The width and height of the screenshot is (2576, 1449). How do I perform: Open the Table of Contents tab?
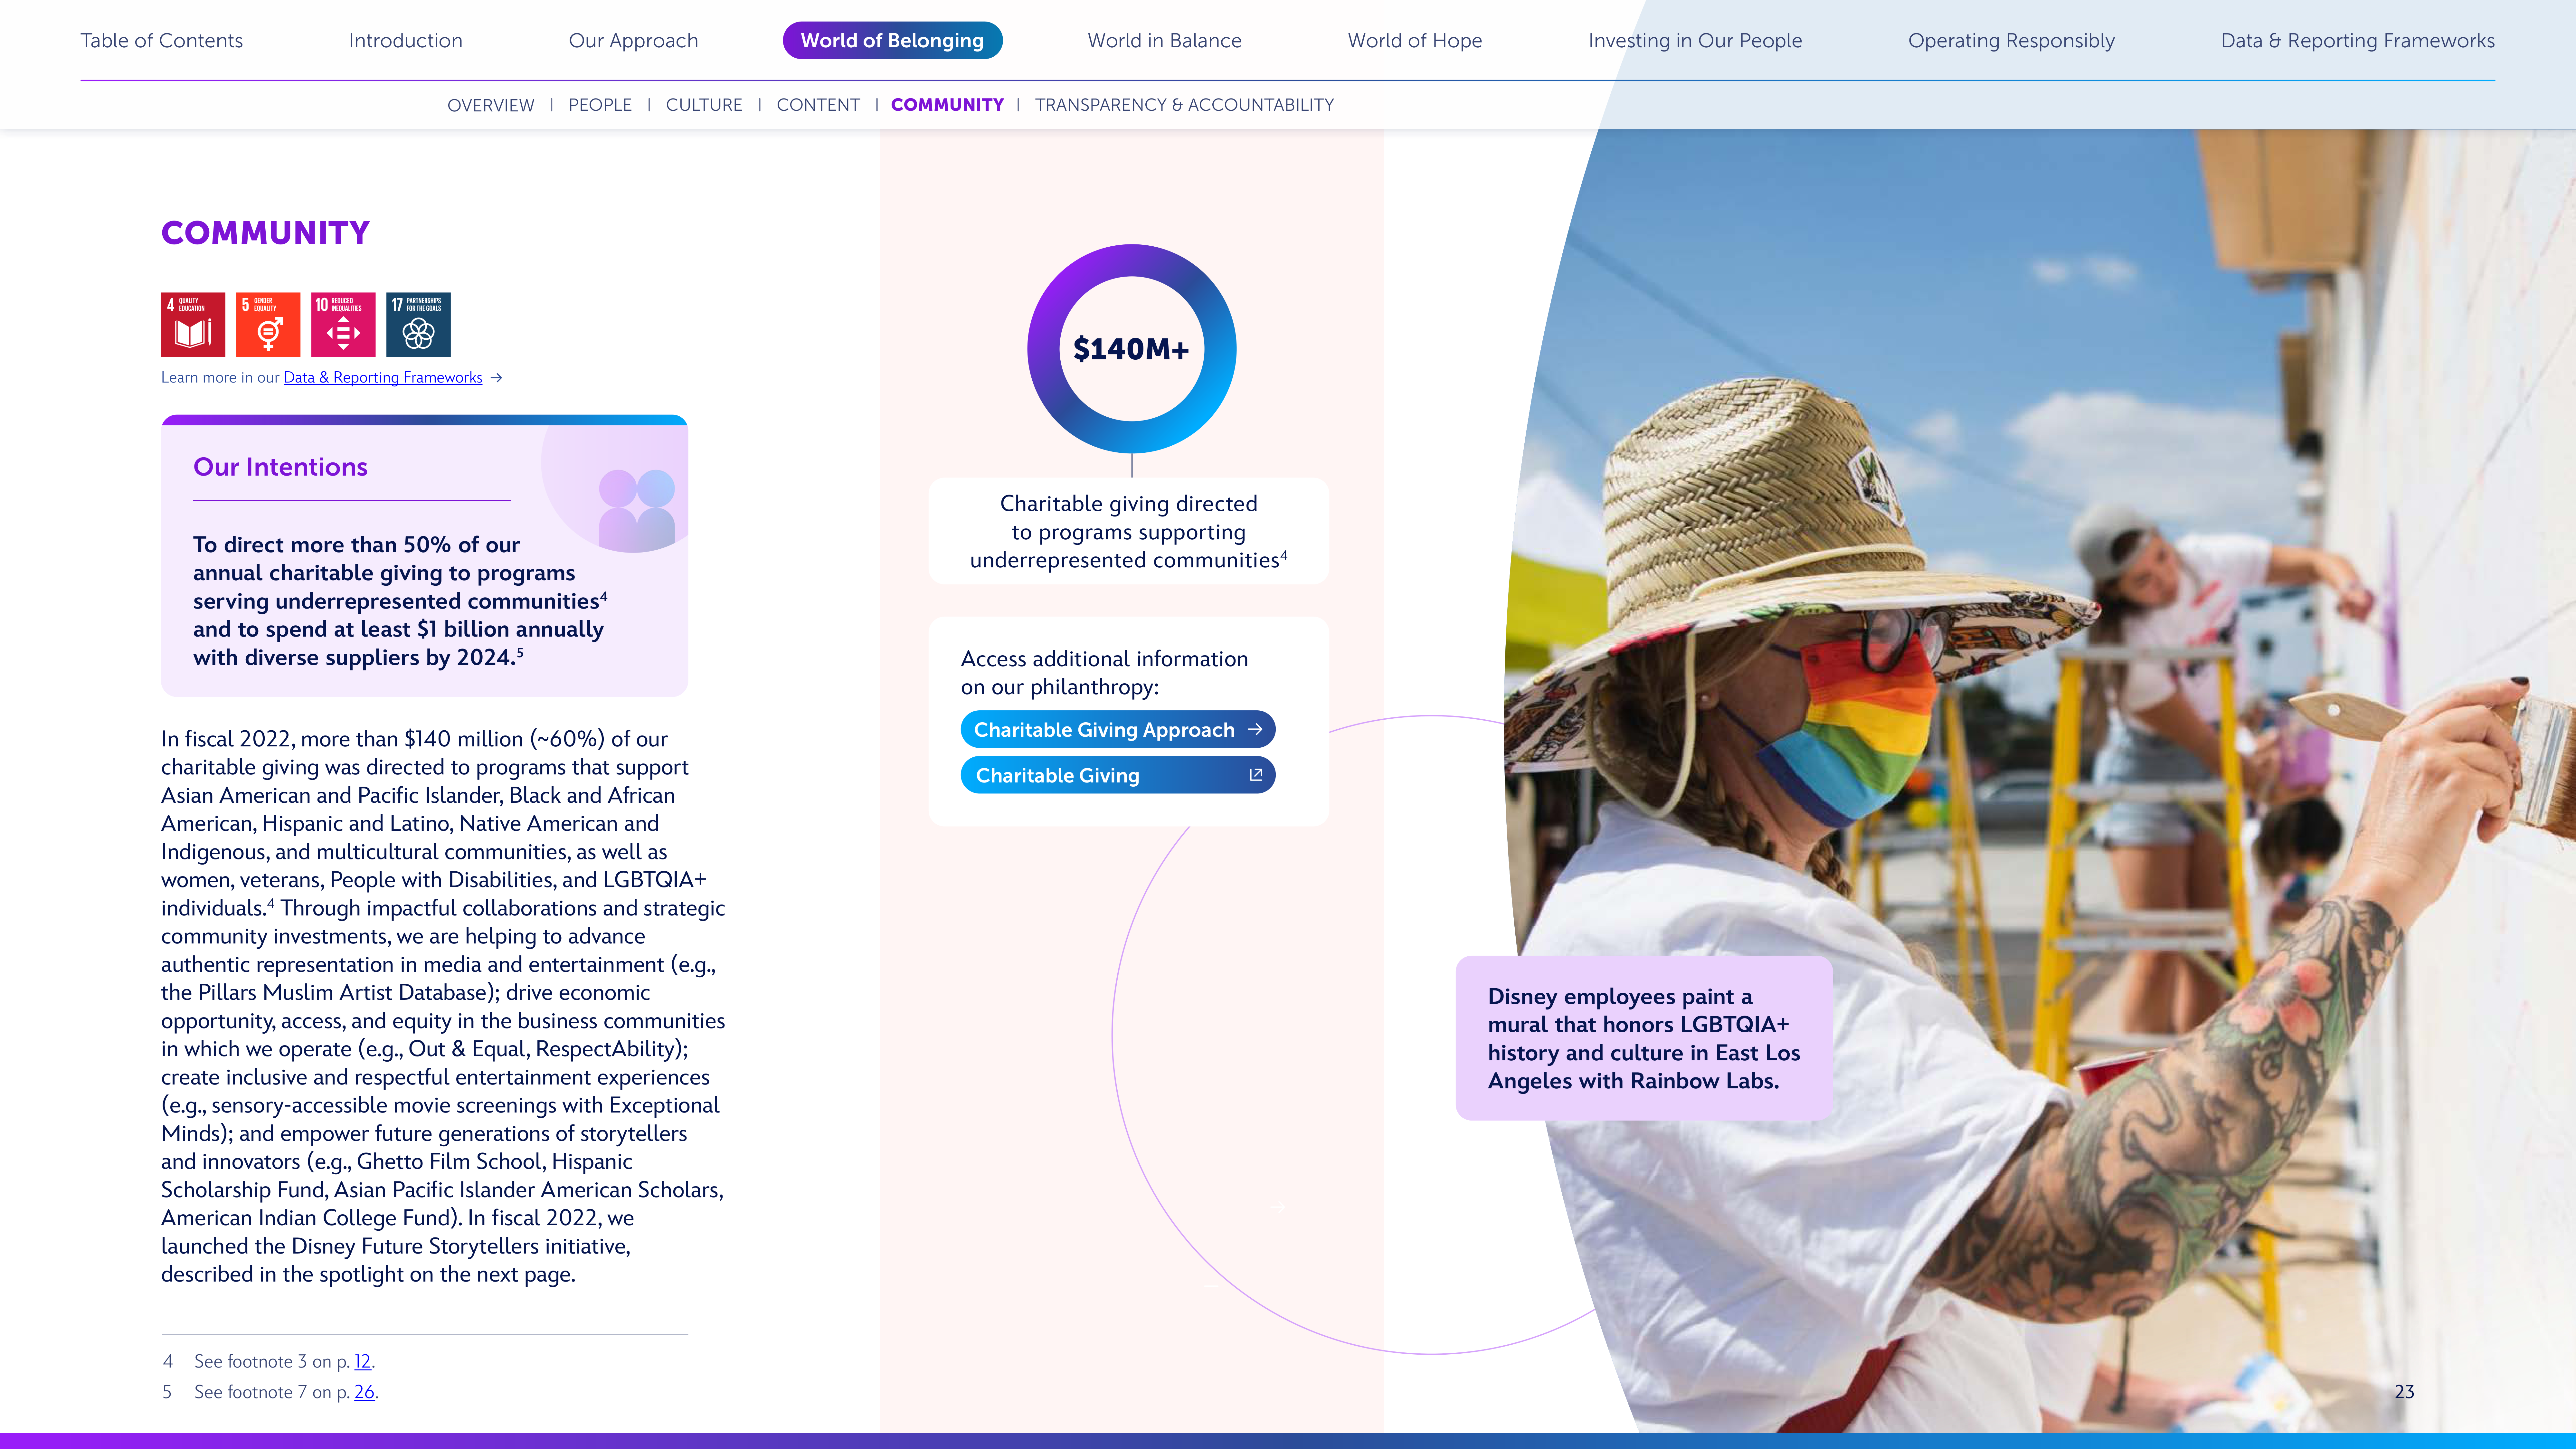pos(162,41)
